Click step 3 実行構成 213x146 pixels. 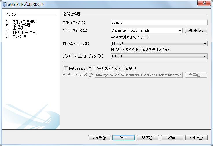20,29
